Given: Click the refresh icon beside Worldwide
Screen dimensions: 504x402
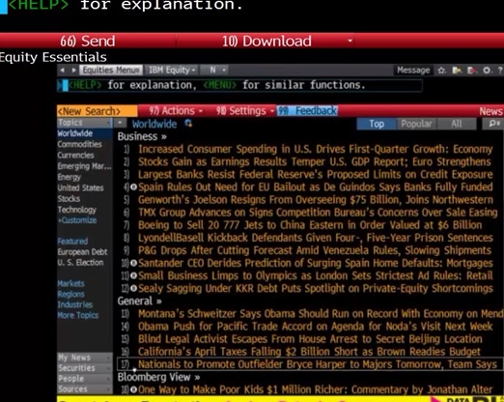Looking at the screenshot, I should tap(188, 124).
